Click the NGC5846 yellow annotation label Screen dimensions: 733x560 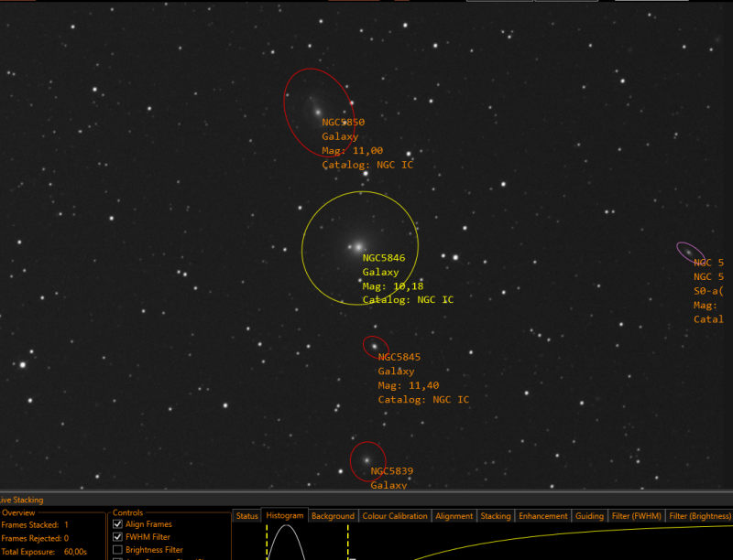tap(384, 258)
